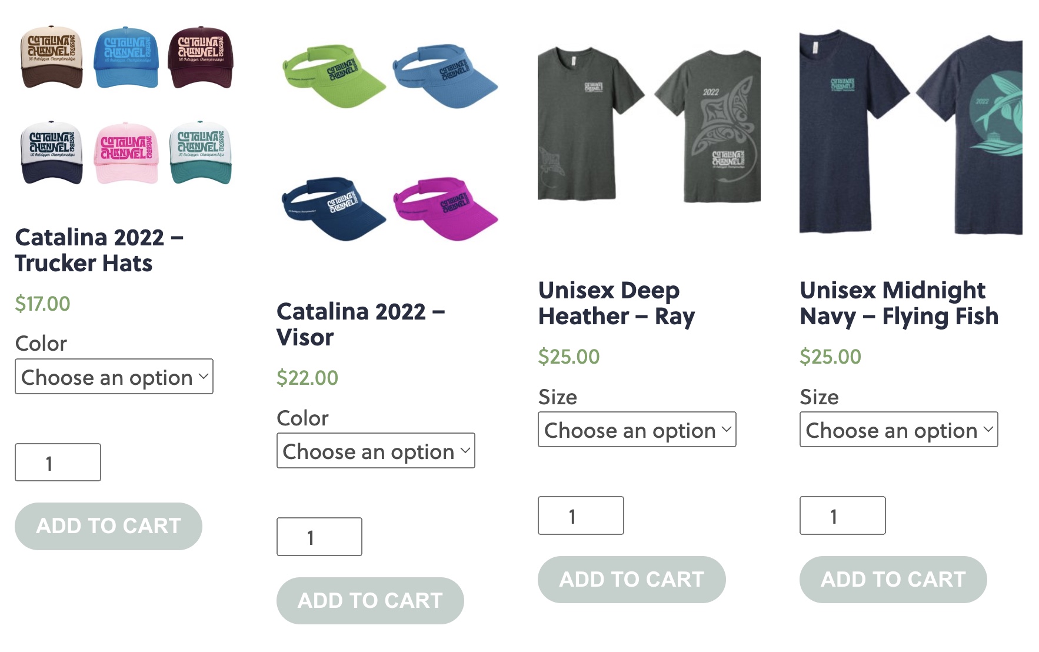The image size is (1039, 652).
Task: Open the Size option for the Flying Fish tee
Action: point(898,430)
